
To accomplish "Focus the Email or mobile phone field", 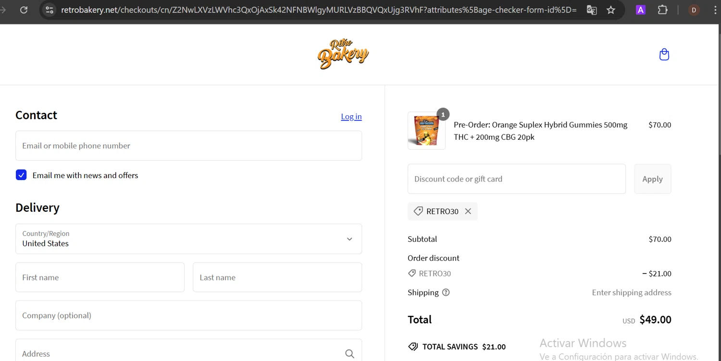I will point(188,145).
